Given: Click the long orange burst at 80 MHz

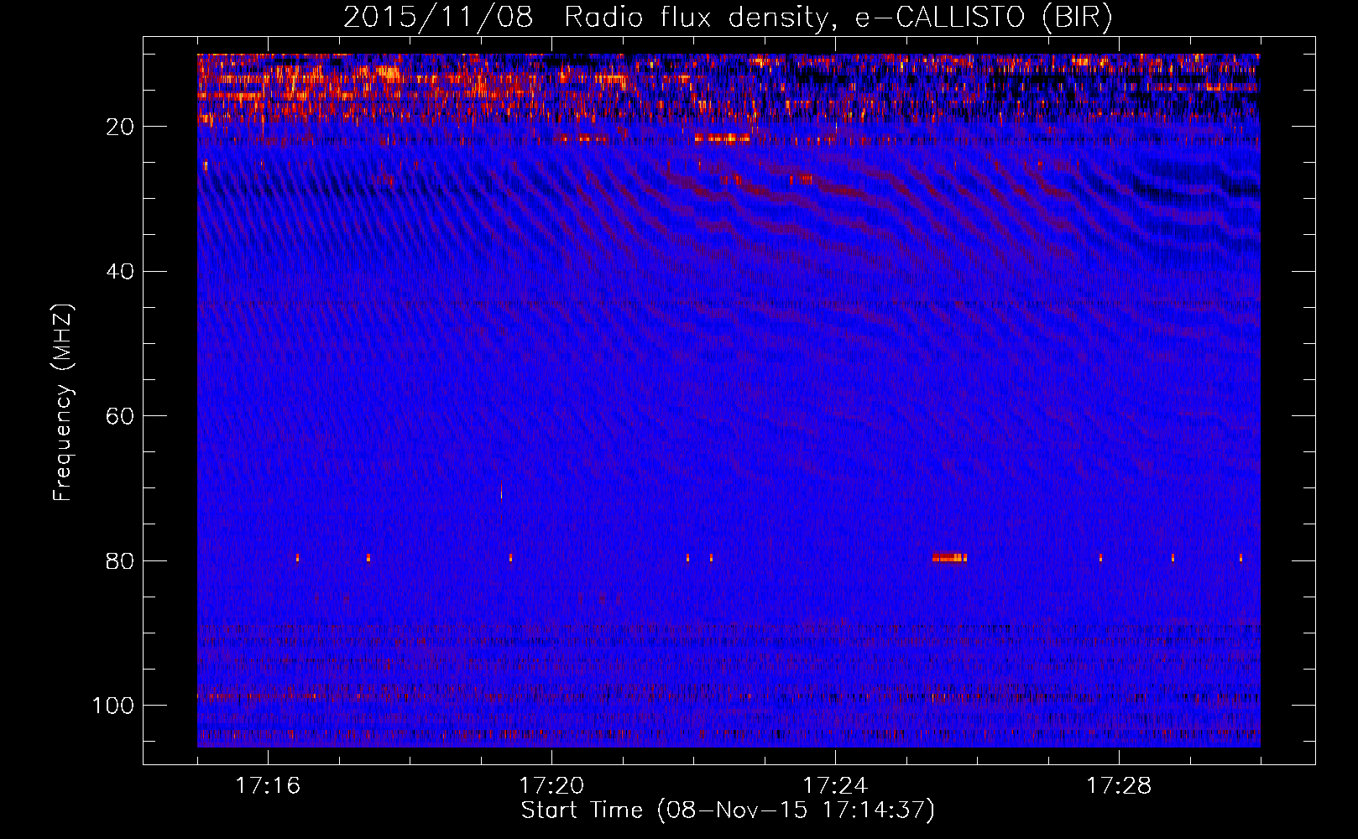Looking at the screenshot, I should 949,556.
